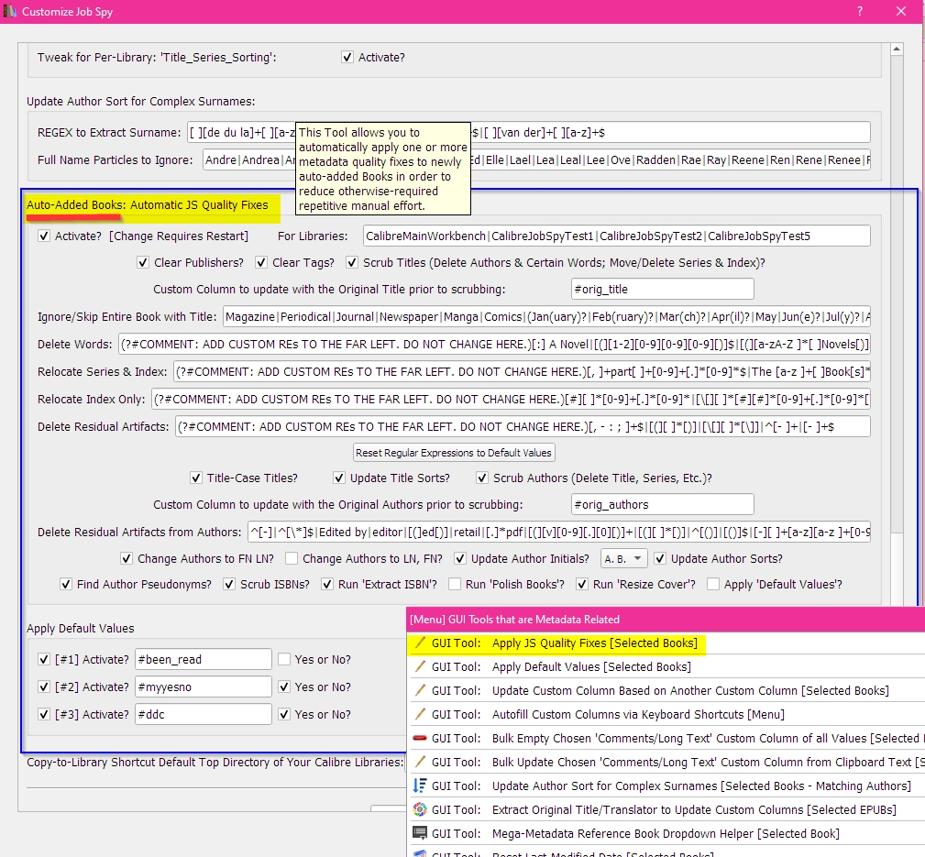Click Delete Residual Artifacts from Authors field
Image resolution: width=925 pixels, height=857 pixels.
558,532
